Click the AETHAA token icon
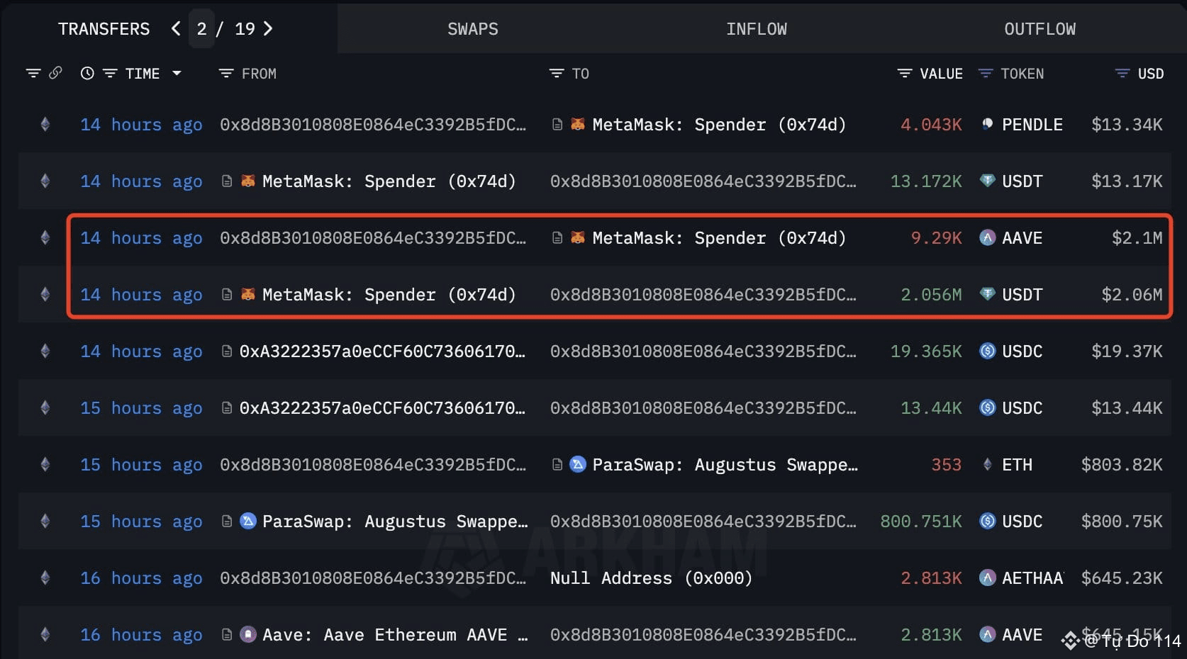The image size is (1187, 659). pyautogui.click(x=987, y=578)
